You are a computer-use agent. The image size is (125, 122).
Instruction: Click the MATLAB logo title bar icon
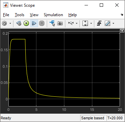pos(5,5)
